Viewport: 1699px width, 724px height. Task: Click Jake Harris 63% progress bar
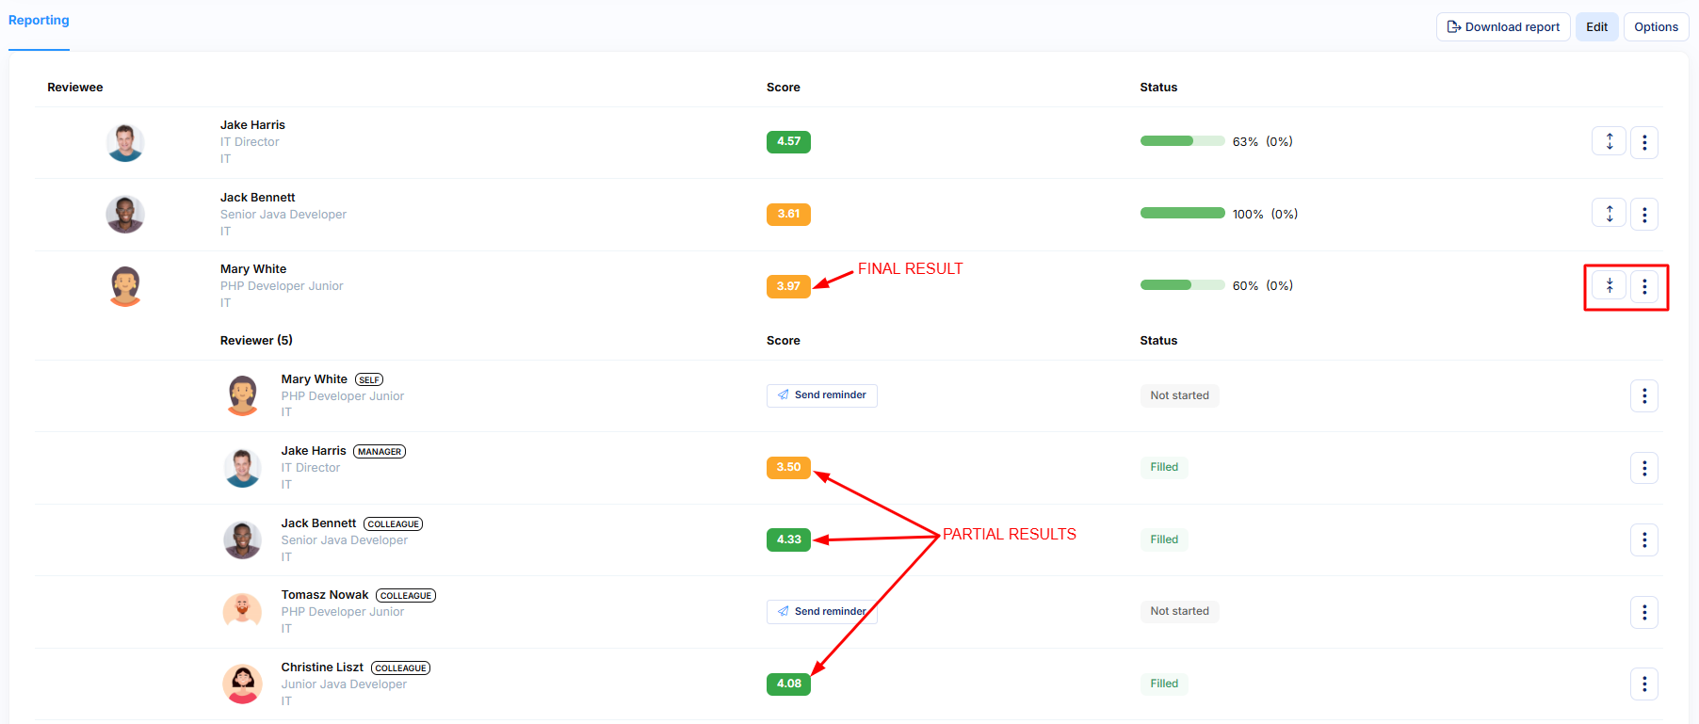coord(1182,141)
